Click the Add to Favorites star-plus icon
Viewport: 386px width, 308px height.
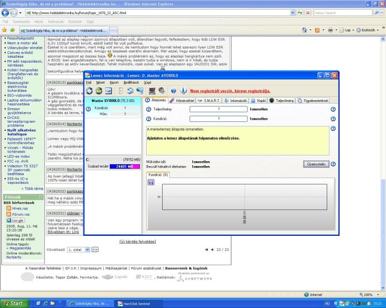tap(13, 30)
